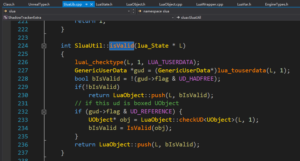
Task: Open the LuaObject.cpp tab
Action: 171,4
